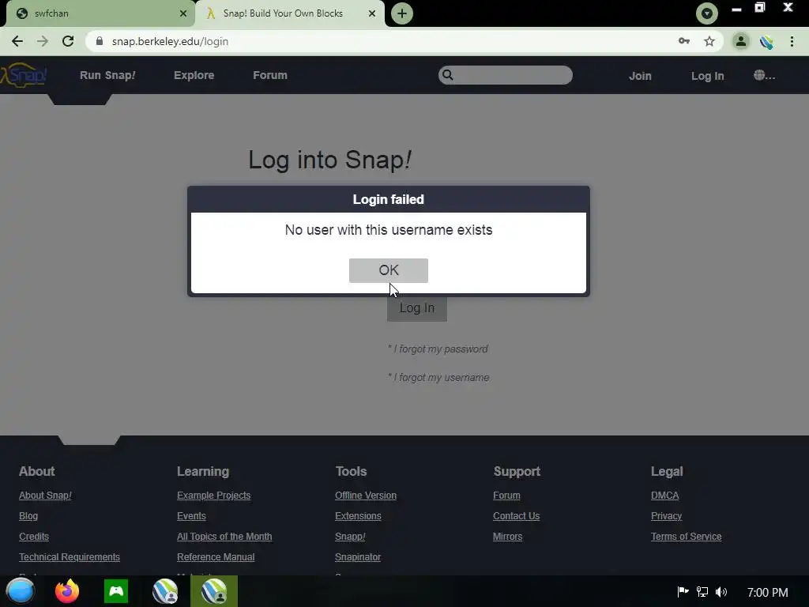Viewport: 809px width, 607px height.
Task: Open the Events footer link
Action: pyautogui.click(x=191, y=516)
